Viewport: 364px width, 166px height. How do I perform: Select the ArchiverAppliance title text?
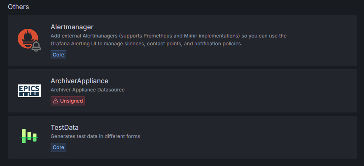pos(79,81)
